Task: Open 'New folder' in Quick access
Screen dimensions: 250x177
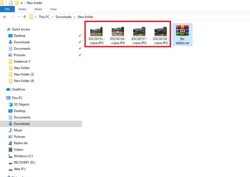Action: pyautogui.click(x=22, y=68)
